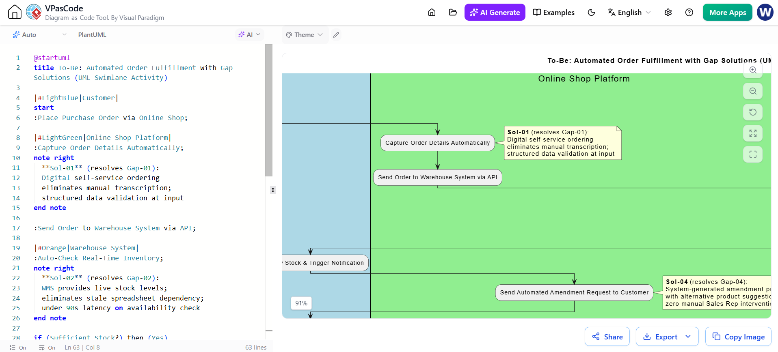This screenshot has width=778, height=352.
Task: Click the "start" keyword on line 5
Action: coord(43,107)
